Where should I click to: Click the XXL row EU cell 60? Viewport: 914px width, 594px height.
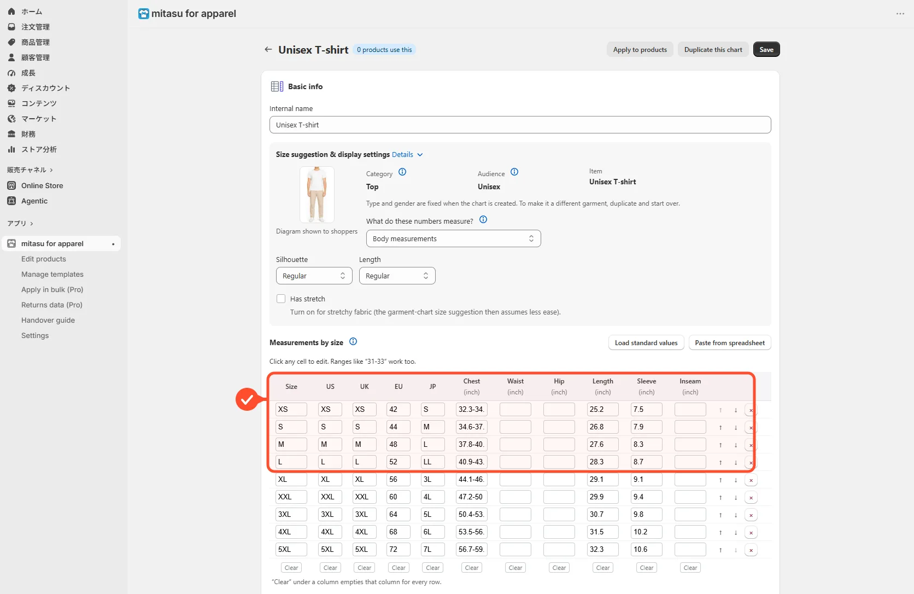coord(398,497)
